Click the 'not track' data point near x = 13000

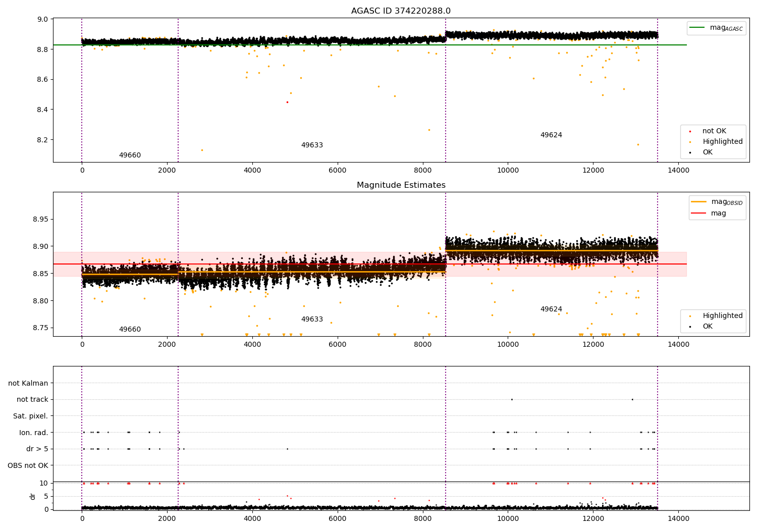pyautogui.click(x=632, y=399)
